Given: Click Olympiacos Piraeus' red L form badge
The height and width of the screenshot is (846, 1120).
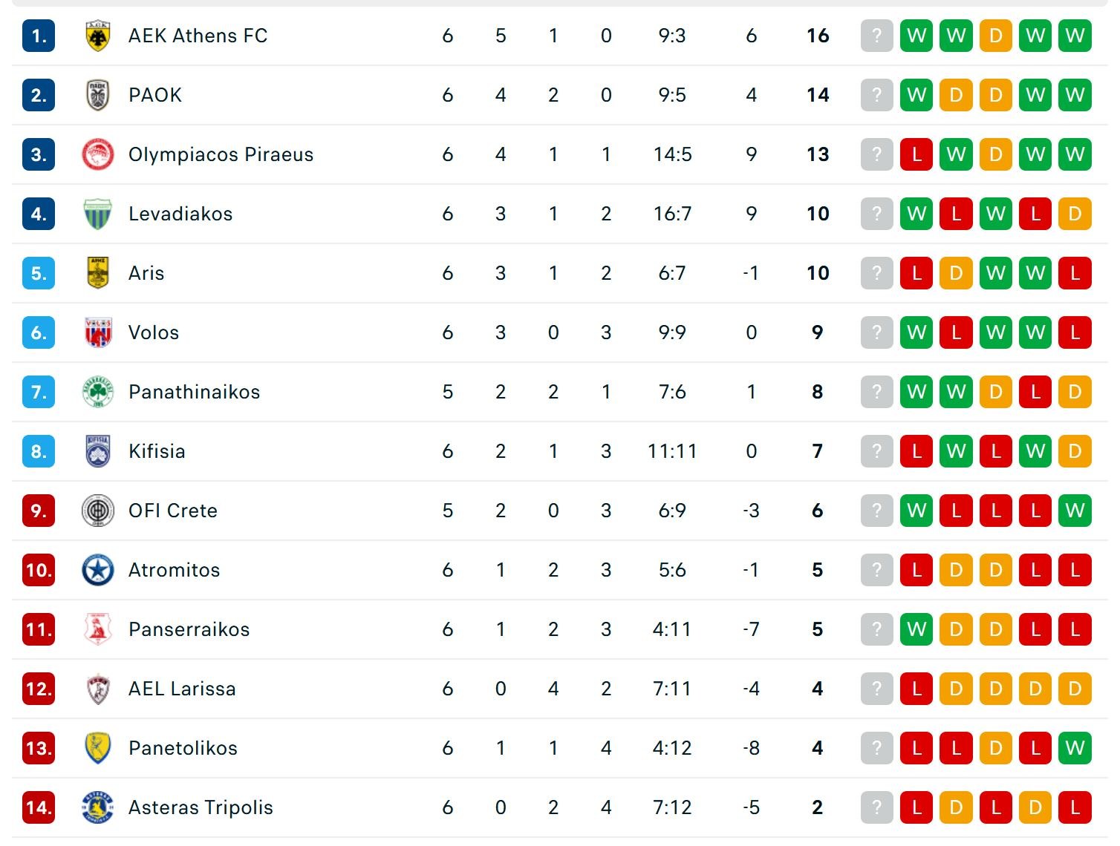Looking at the screenshot, I should (x=916, y=154).
